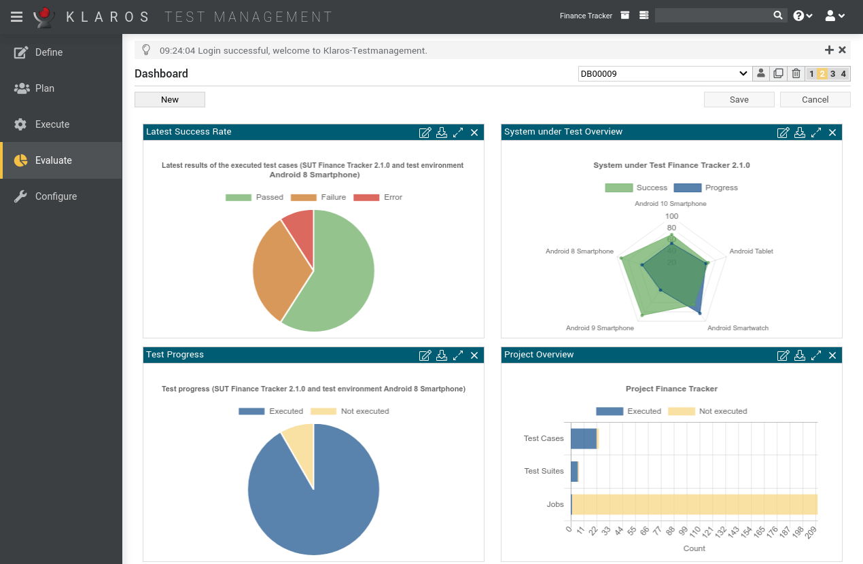
Task: Click the Test Cases executed bar
Action: click(x=584, y=438)
